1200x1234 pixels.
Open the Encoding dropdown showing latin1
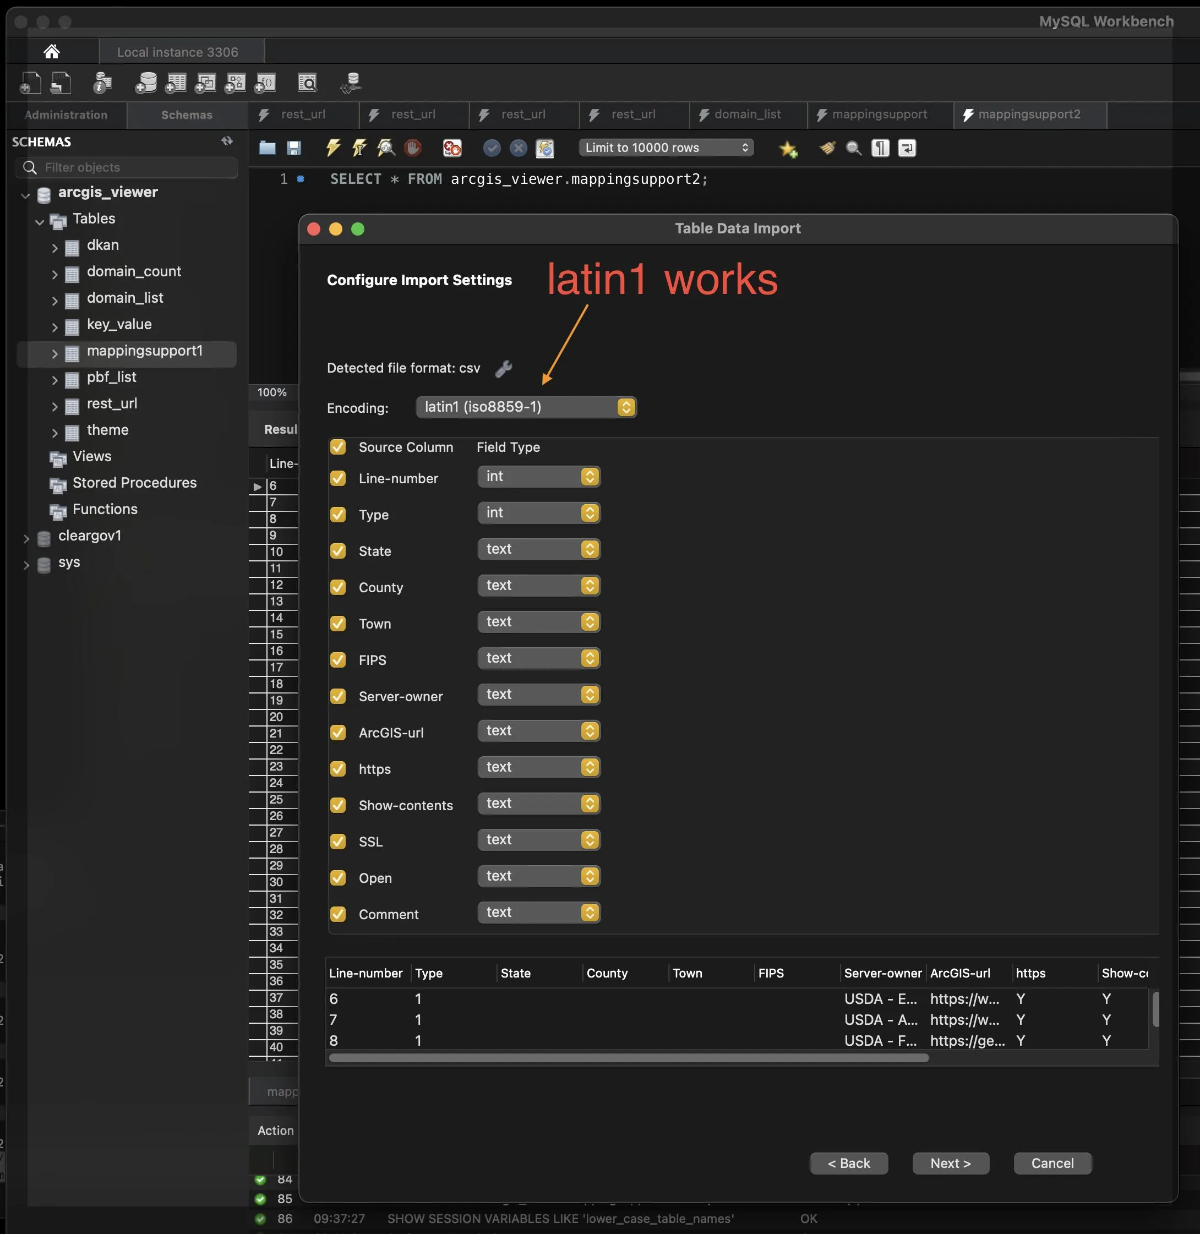coord(526,407)
